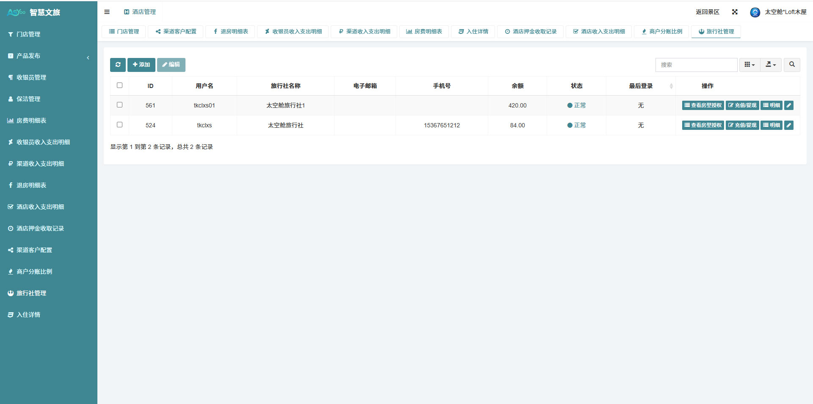Click the phone number 15367651212
Screen dimensions: 813x404
[x=442, y=125]
